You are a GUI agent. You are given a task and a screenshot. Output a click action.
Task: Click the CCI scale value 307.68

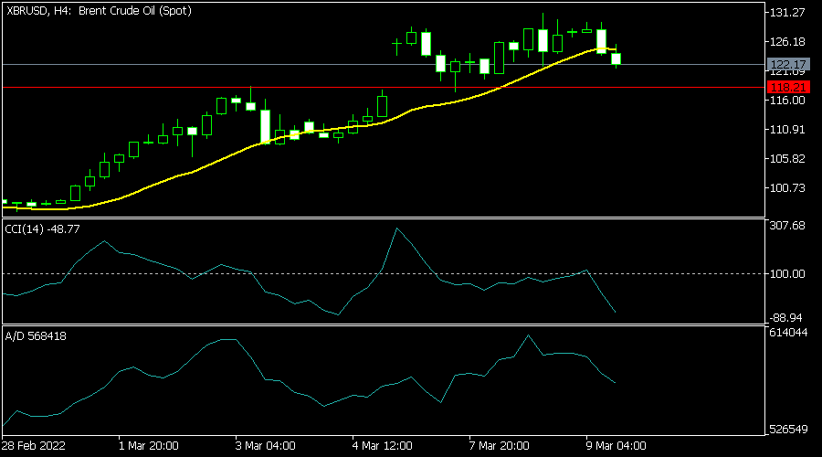tap(787, 226)
